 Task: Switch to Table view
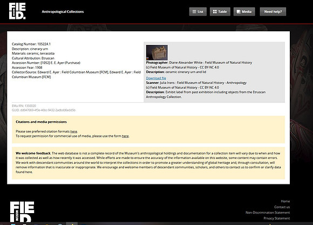(x=220, y=11)
